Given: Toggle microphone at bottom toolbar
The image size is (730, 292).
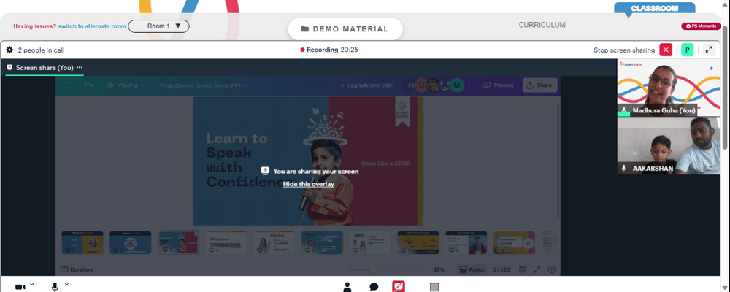Looking at the screenshot, I should (x=55, y=287).
